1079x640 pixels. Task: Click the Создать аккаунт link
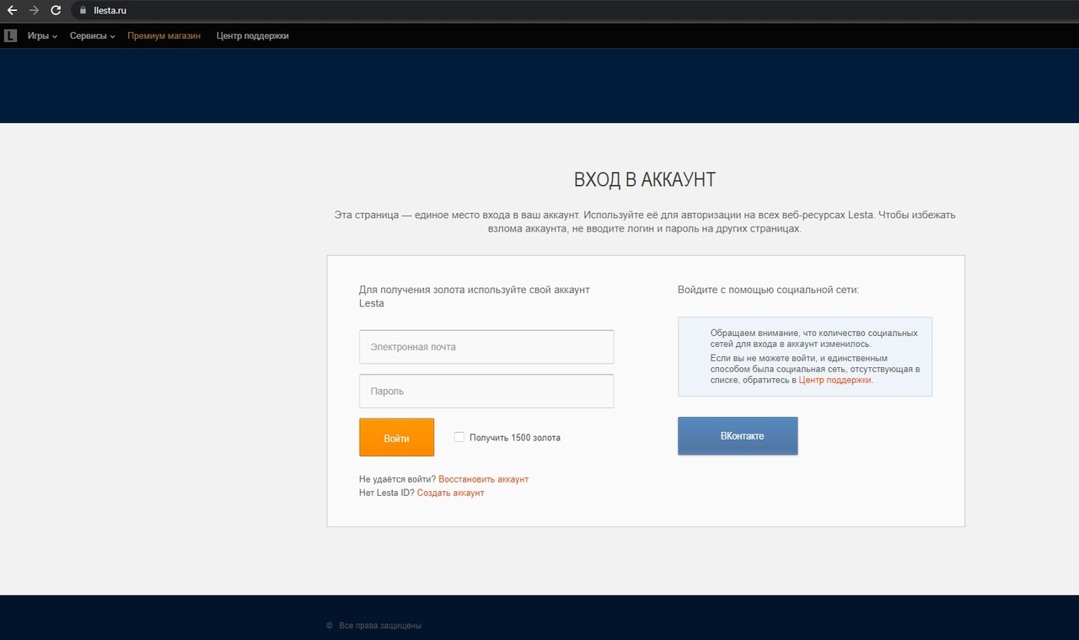(450, 493)
